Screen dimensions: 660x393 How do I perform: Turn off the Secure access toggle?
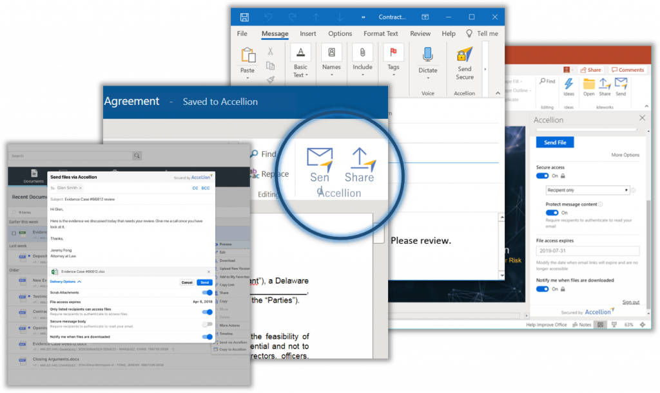[x=542, y=176]
